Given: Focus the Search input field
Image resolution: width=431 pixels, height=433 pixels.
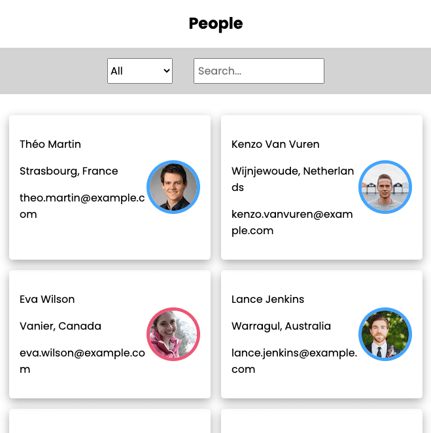Looking at the screenshot, I should (259, 71).
